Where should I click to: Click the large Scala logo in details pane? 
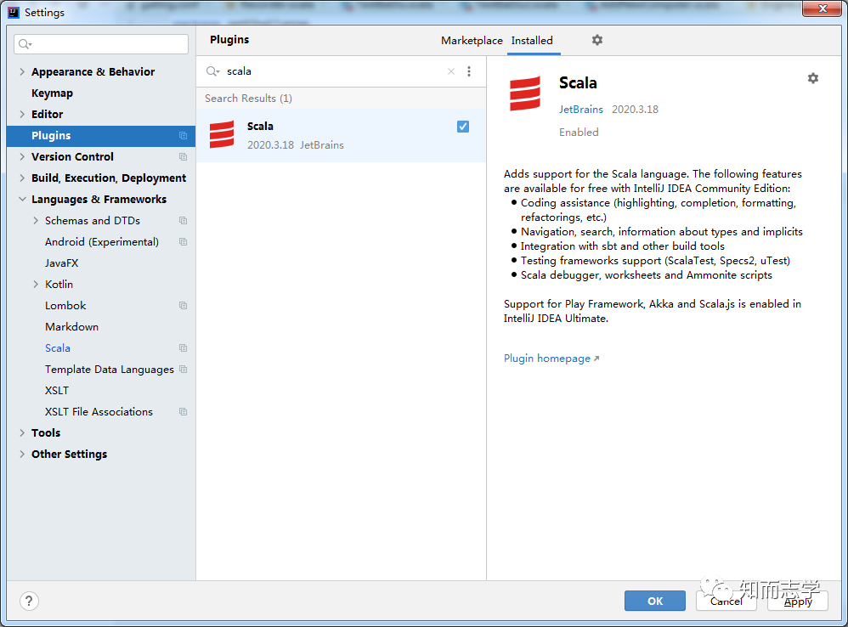(525, 93)
